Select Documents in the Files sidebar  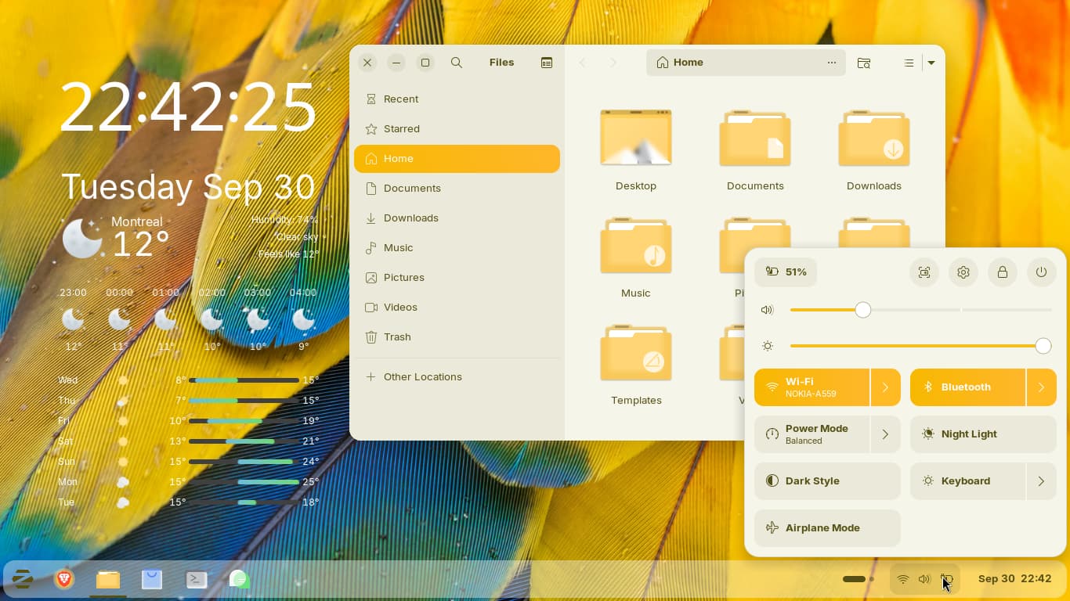(x=412, y=189)
